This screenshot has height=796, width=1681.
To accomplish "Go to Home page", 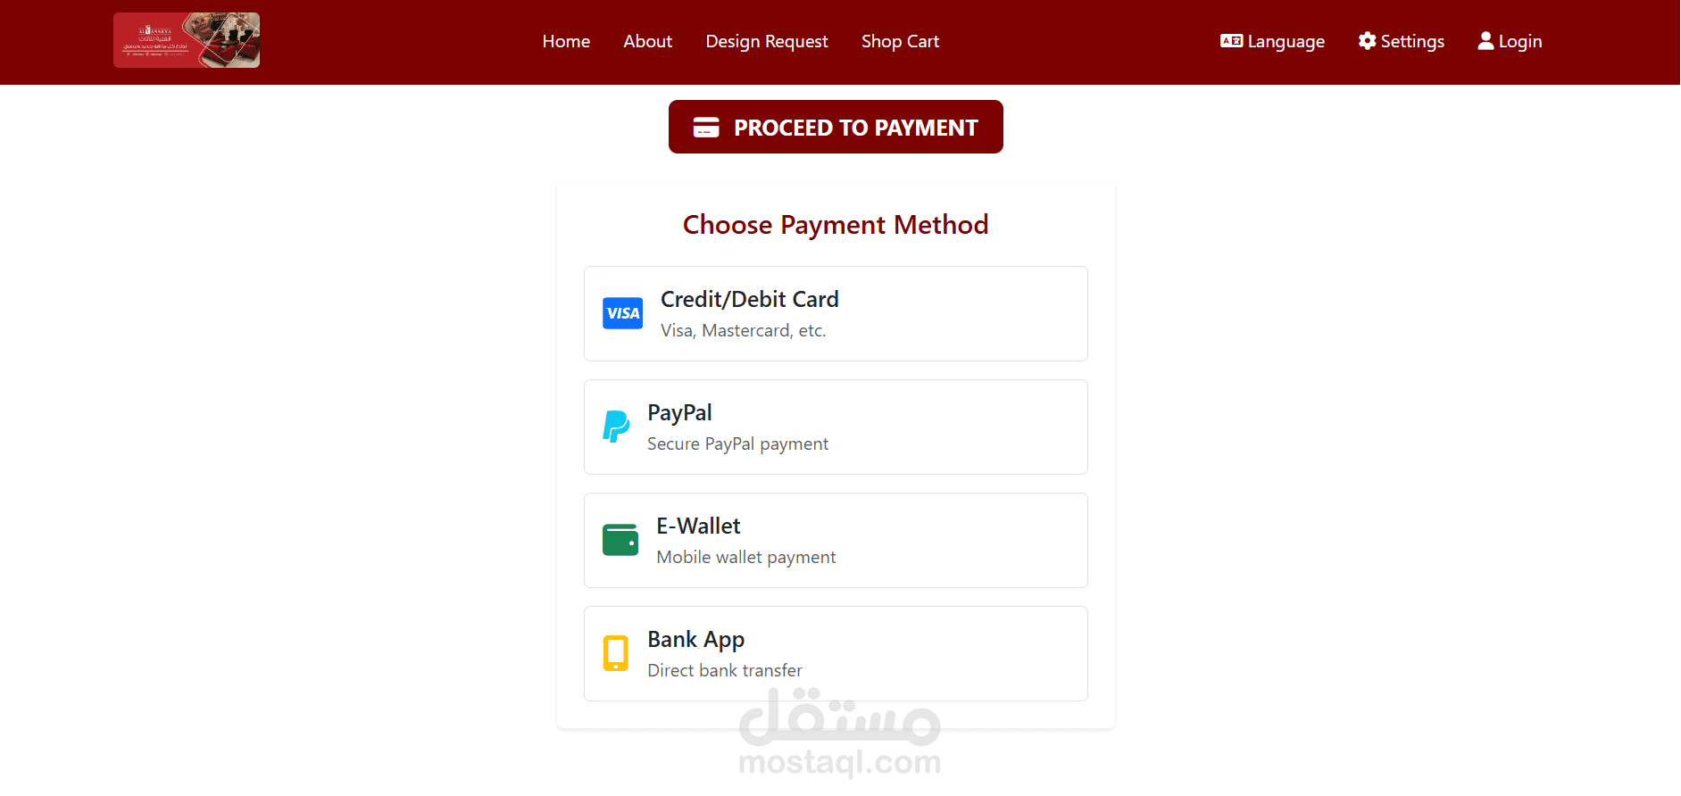I will point(566,41).
